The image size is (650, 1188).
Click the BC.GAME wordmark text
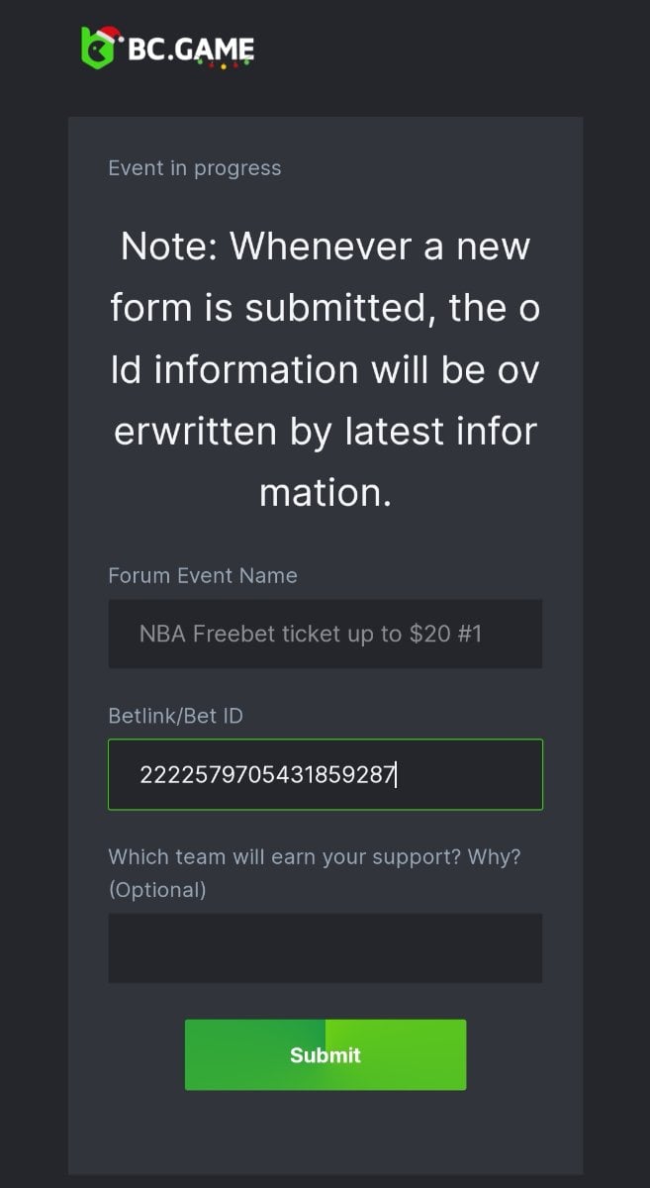coord(191,49)
